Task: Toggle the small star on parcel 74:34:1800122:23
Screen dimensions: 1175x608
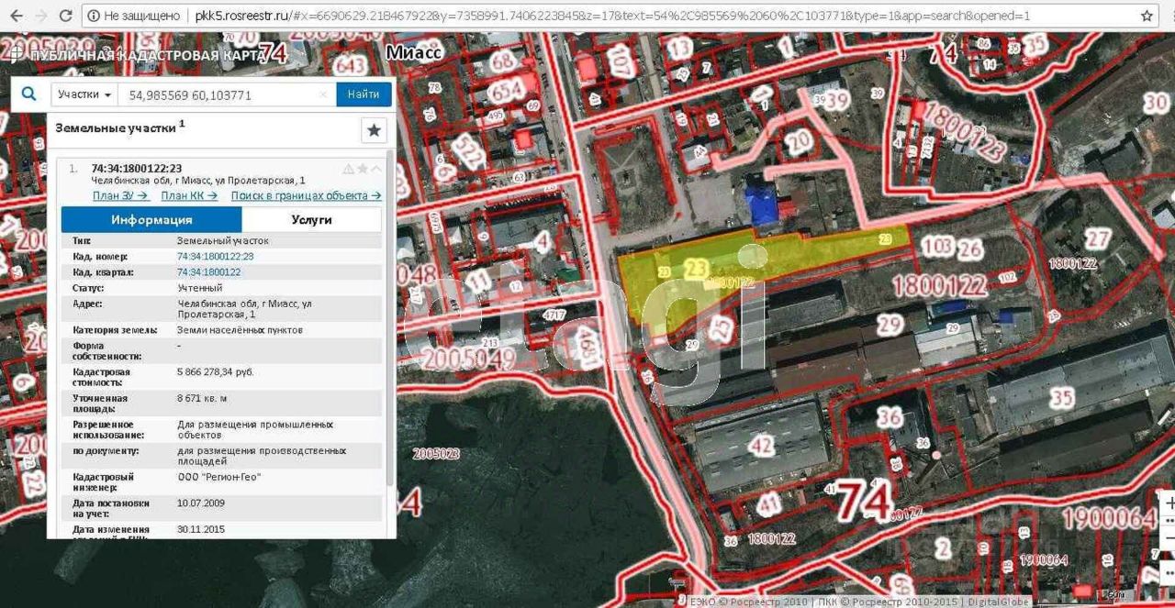Action: point(363,169)
